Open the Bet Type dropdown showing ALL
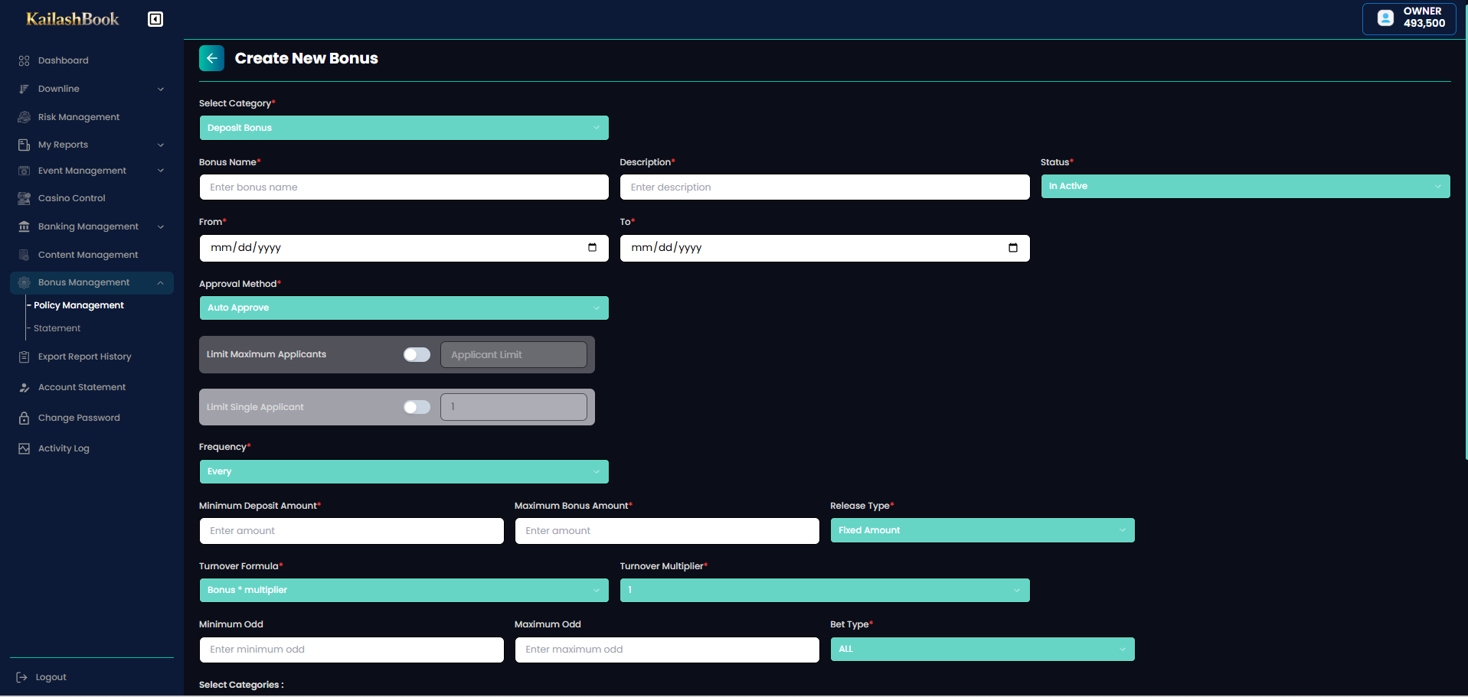Image resolution: width=1468 pixels, height=697 pixels. click(982, 649)
